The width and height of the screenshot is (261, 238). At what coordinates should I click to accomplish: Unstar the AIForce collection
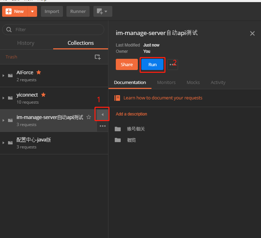pos(38,72)
